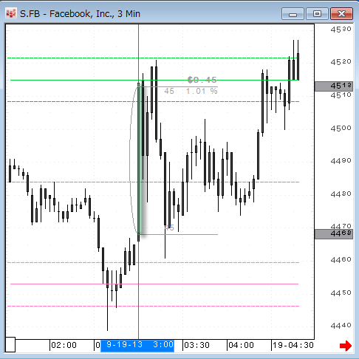The image size is (359, 359).
Task: Click the 19-04:30 time axis label
Action: 293,345
